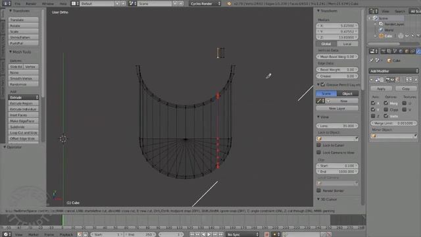
Task: Open the timeline Marker menu
Action: 34,234
